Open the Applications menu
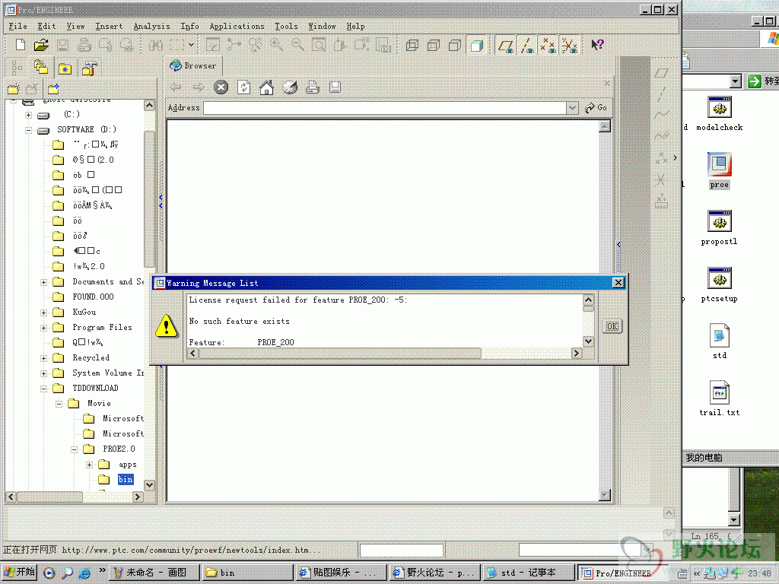Screen dimensions: 779x584 [x=237, y=27]
